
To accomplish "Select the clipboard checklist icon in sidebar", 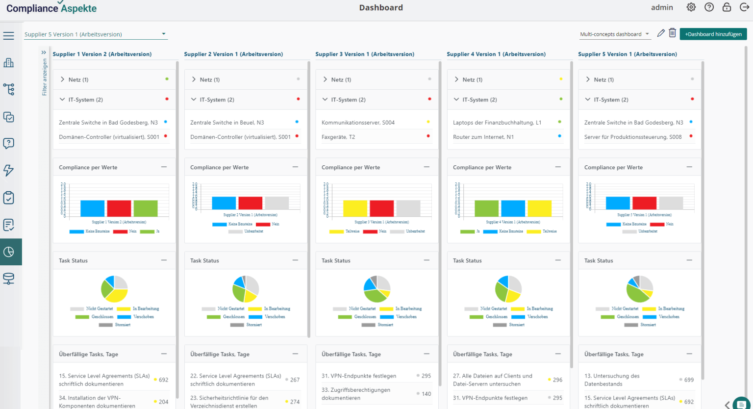I will pos(10,197).
